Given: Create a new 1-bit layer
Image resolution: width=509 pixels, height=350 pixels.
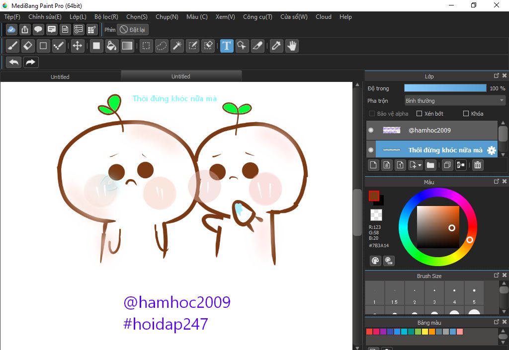Looking at the screenshot, I should click(x=400, y=165).
